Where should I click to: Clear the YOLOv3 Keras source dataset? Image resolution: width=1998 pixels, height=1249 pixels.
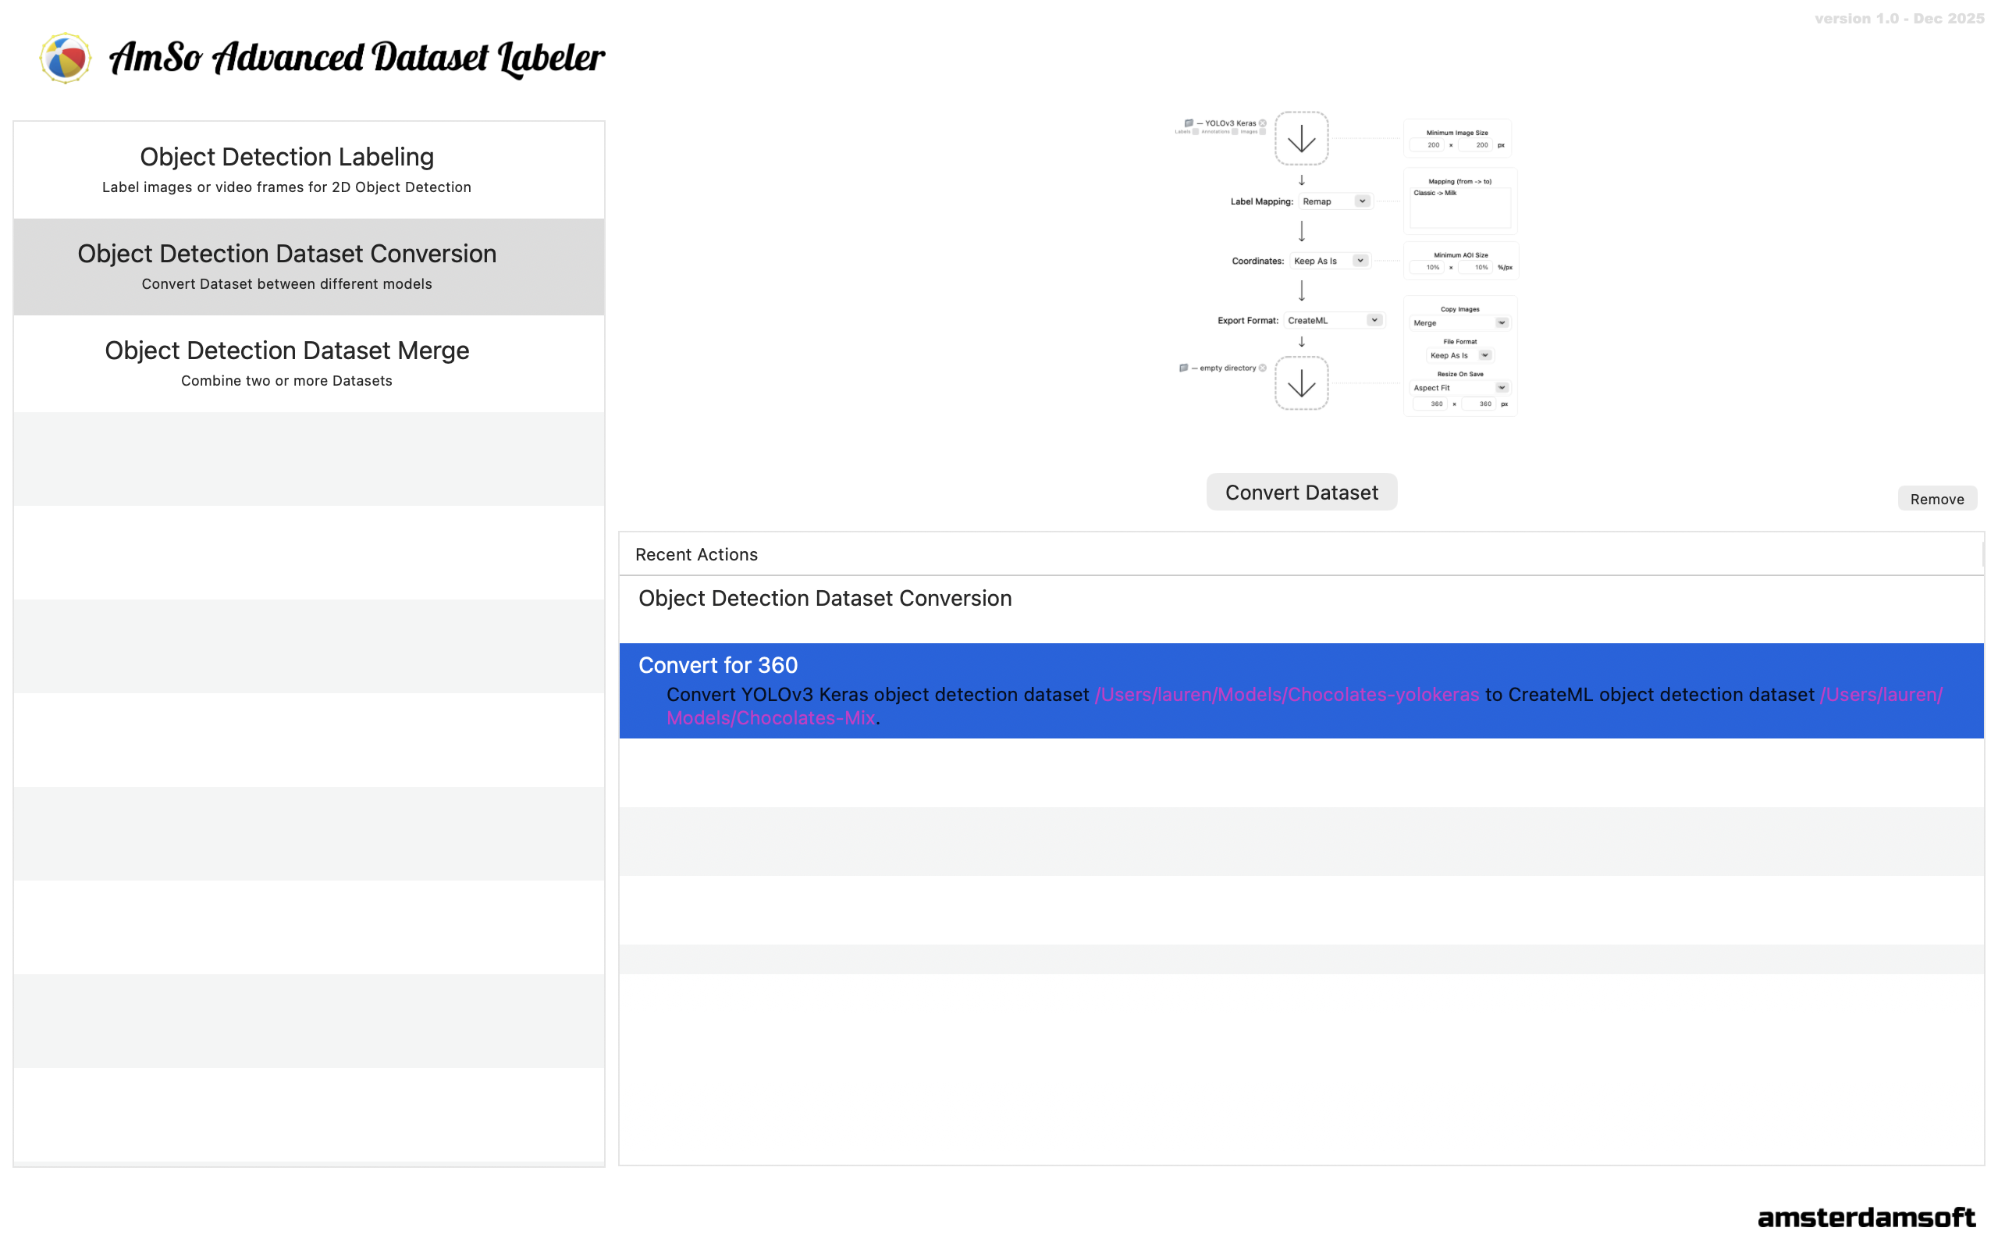(x=1262, y=123)
